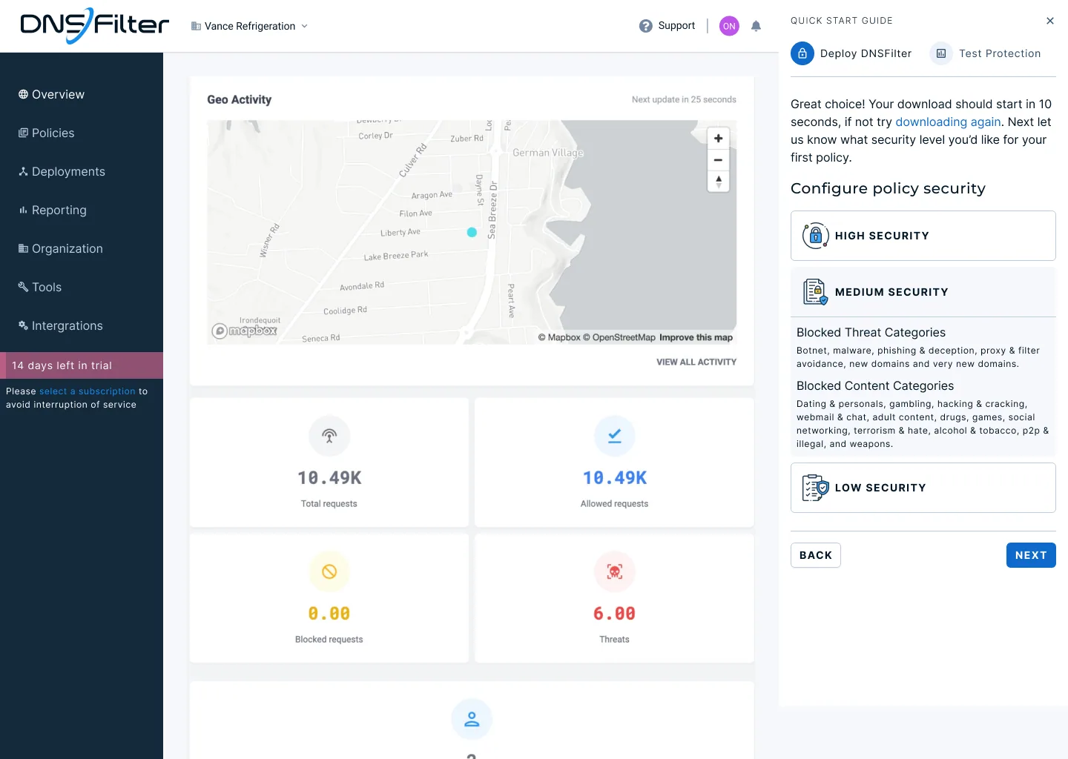Click the user profile icon card

point(472,719)
